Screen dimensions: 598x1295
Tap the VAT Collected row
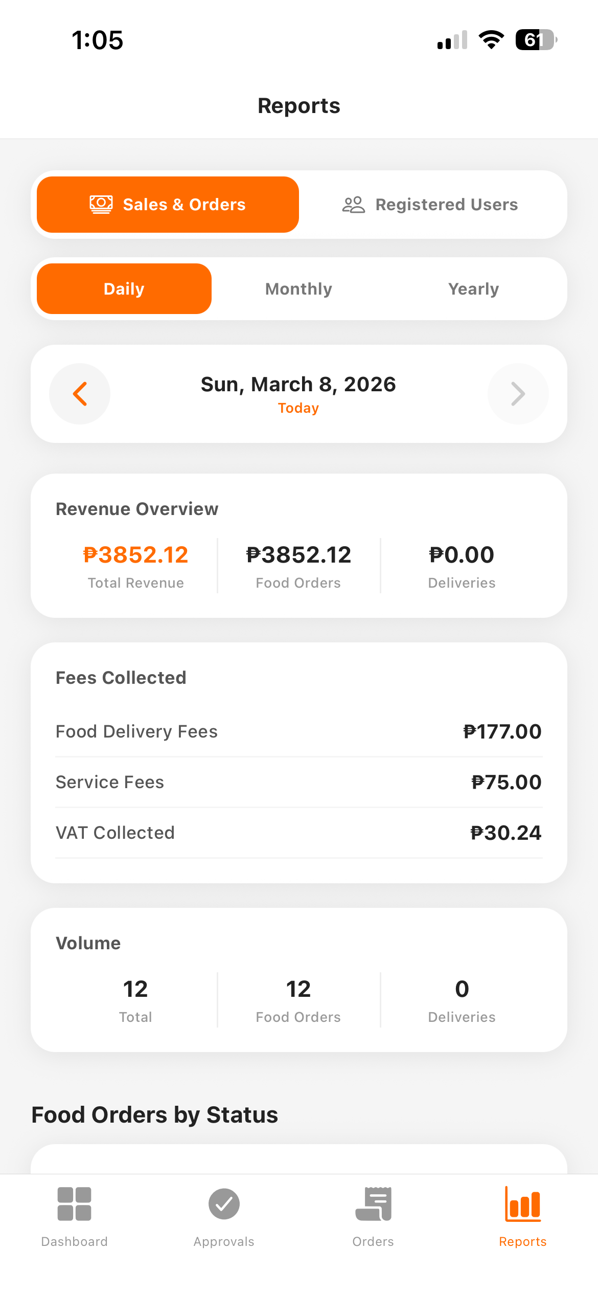299,833
